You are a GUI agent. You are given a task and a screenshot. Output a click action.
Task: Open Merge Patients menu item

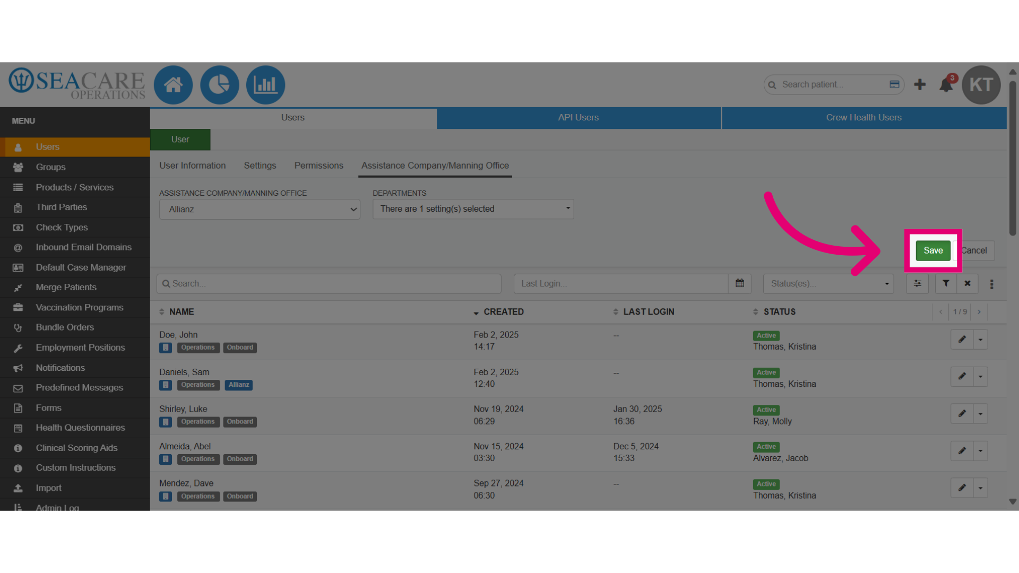coord(75,288)
